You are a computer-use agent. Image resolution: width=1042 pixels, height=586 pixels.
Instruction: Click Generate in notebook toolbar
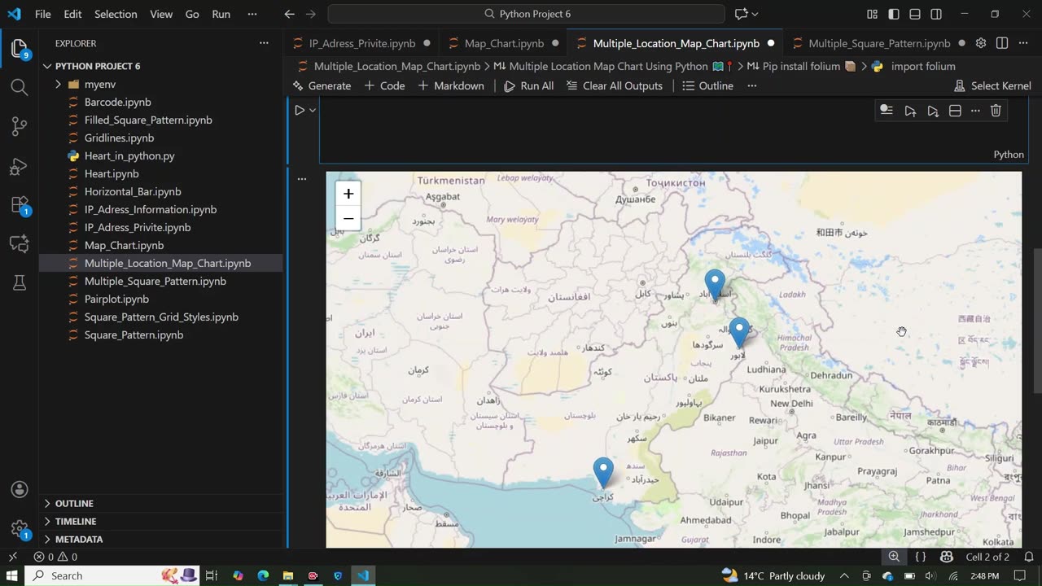(322, 85)
